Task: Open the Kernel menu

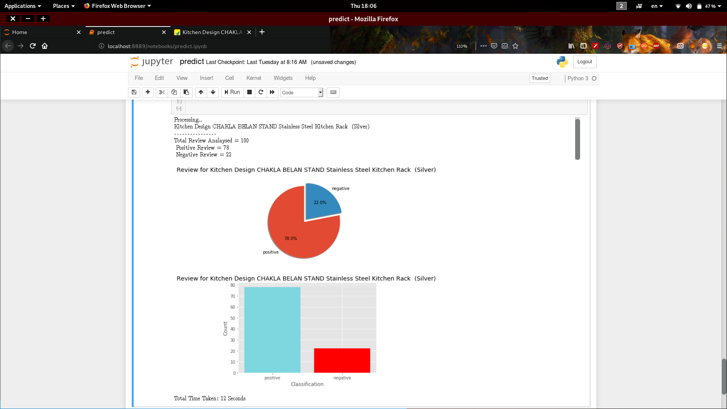Action: click(x=254, y=78)
